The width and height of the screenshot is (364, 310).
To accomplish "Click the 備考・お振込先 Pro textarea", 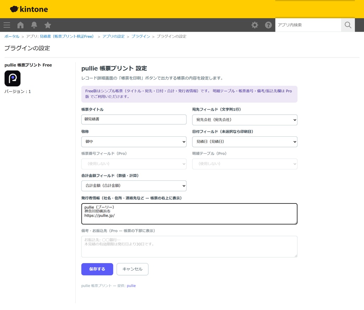I will (189, 246).
